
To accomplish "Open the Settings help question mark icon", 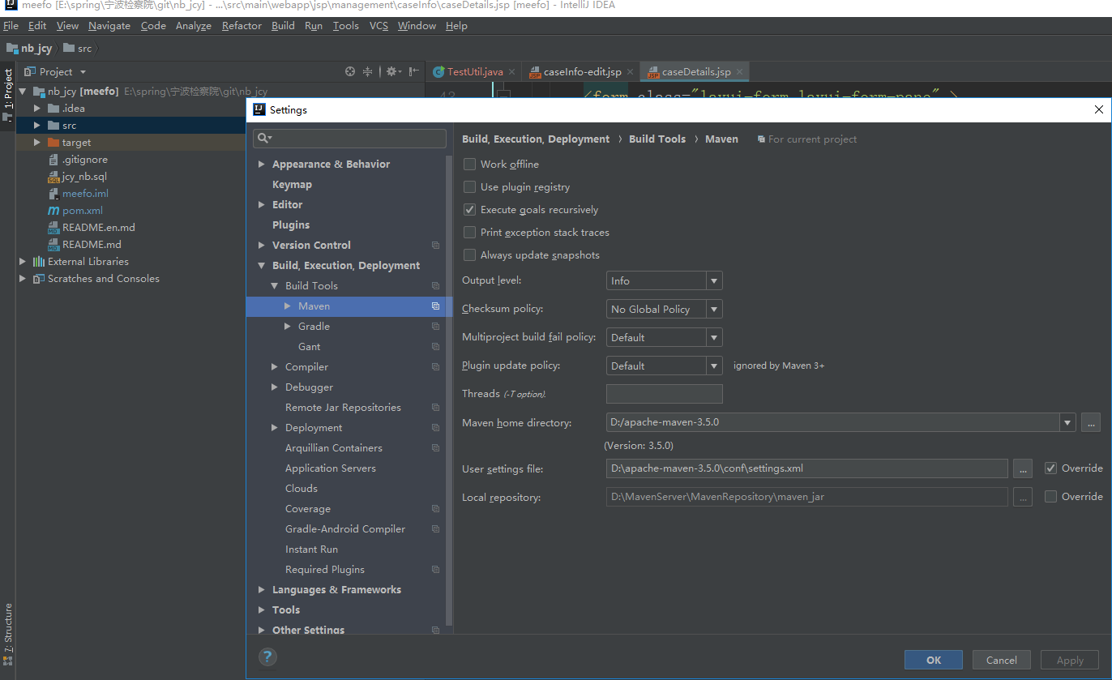I will (x=267, y=656).
